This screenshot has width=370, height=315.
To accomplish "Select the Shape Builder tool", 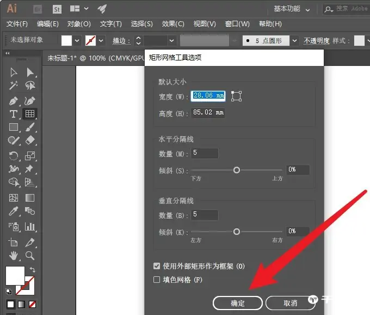I will (x=14, y=182).
